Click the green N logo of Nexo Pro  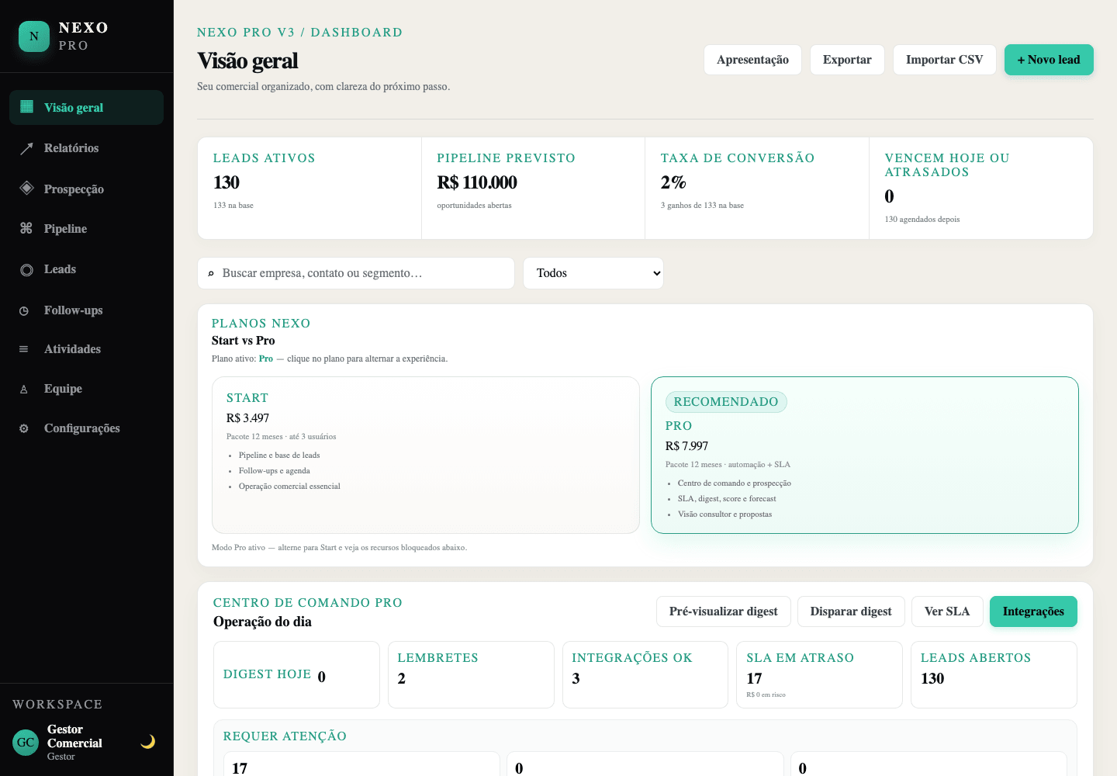click(x=34, y=36)
